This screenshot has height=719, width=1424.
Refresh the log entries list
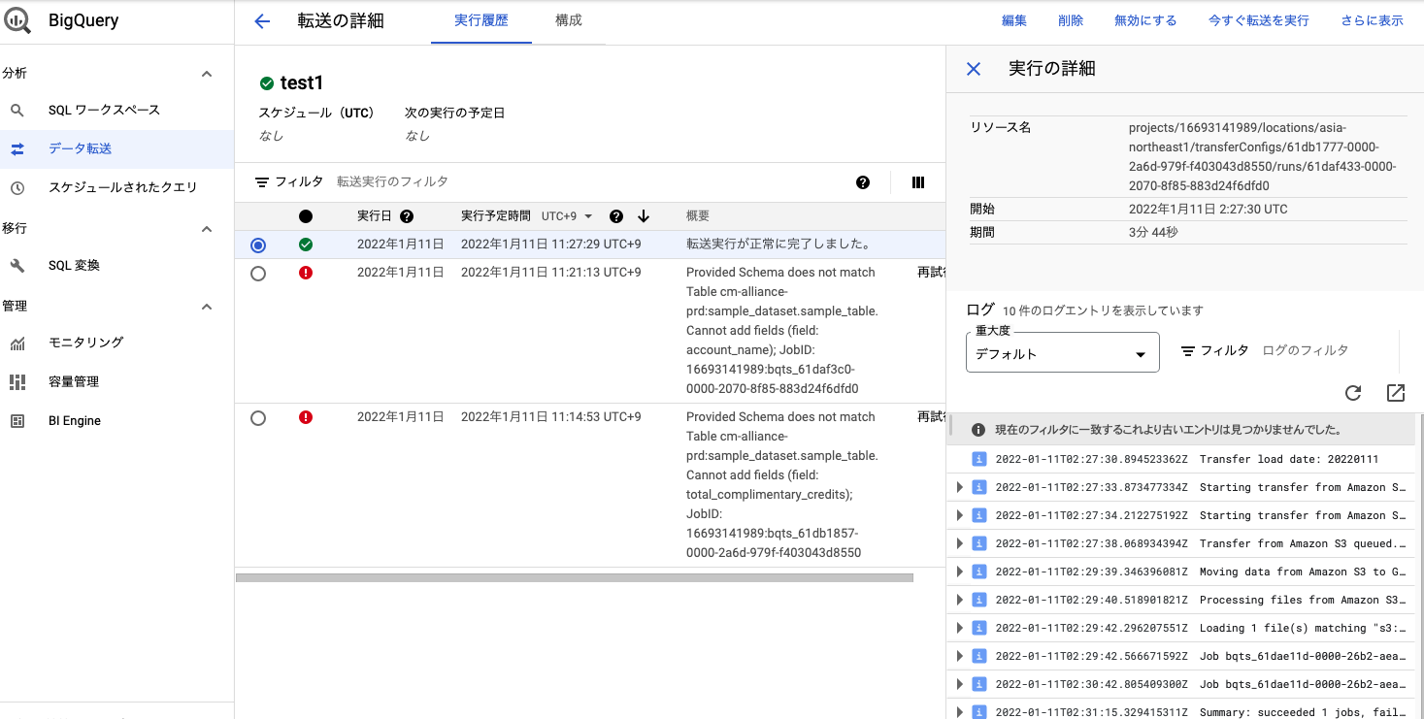1353,393
